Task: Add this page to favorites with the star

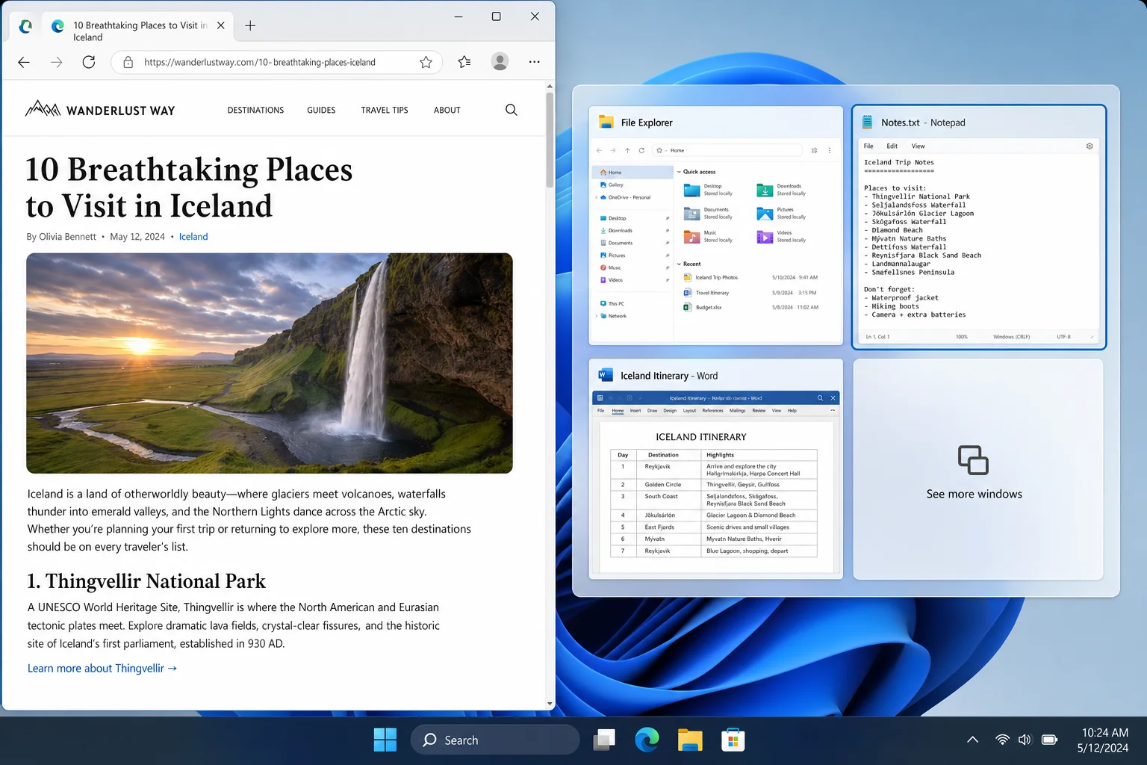Action: [x=426, y=62]
